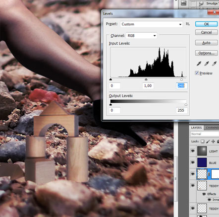Apply Auto levels
219x217 pixels.
[x=207, y=43]
